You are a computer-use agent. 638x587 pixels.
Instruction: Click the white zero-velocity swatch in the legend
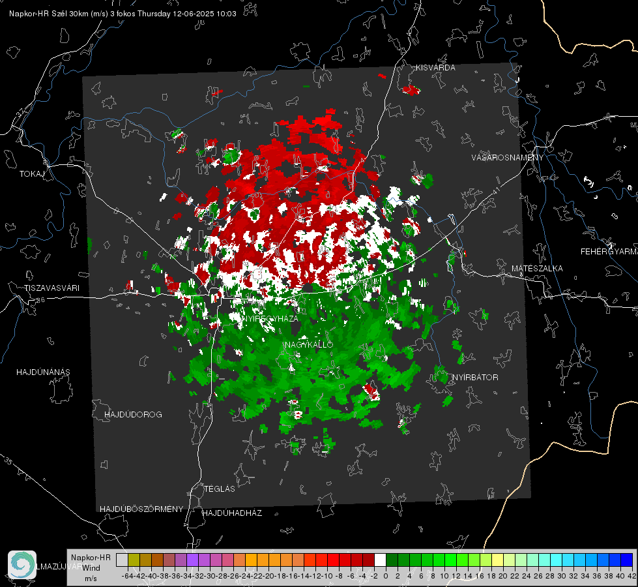[380, 560]
